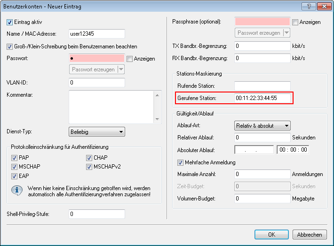This screenshot has width=334, height=246.
Task: Toggle the Eintrag aktiv checkbox
Action: [x=9, y=22]
